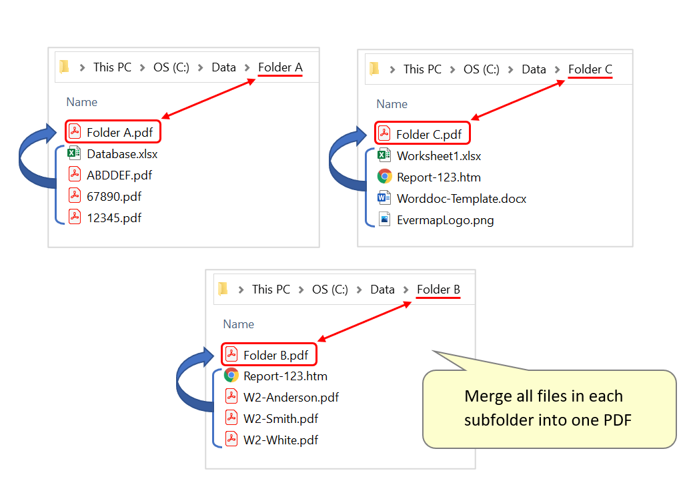Click the Excel icon beside Database.xlsx
Screen dimensions: 699x501
pos(75,153)
